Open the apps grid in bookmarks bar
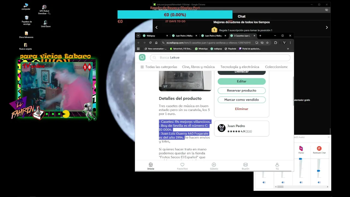The width and height of the screenshot is (350, 197). tap(138, 49)
